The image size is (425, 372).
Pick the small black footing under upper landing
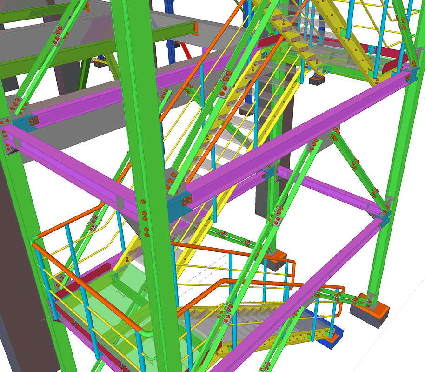coord(317,81)
